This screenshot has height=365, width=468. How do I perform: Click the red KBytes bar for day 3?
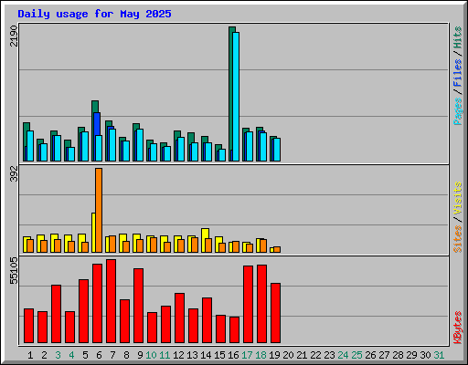click(x=56, y=314)
